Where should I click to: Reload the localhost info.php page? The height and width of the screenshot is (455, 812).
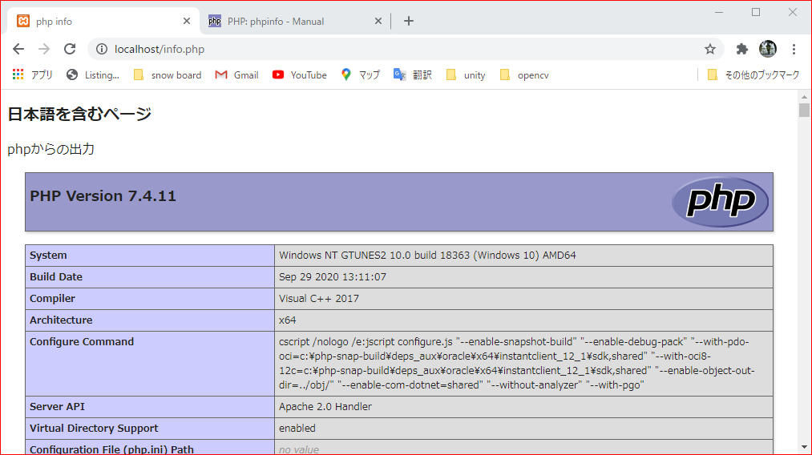pos(70,49)
